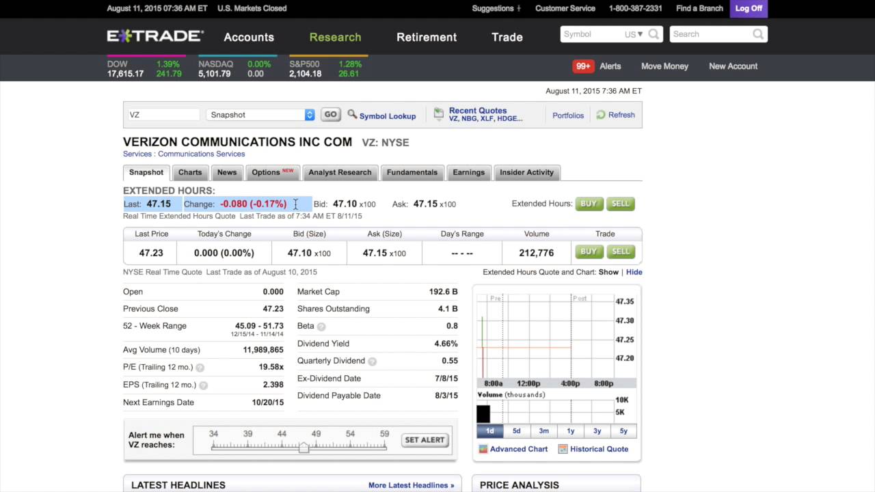Screen dimensions: 875x492
Task: Switch to the Charts tab
Action: pyautogui.click(x=190, y=172)
